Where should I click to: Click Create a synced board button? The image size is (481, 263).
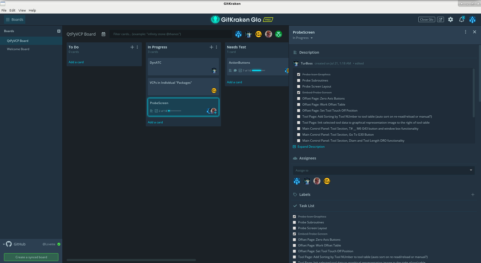[31, 257]
